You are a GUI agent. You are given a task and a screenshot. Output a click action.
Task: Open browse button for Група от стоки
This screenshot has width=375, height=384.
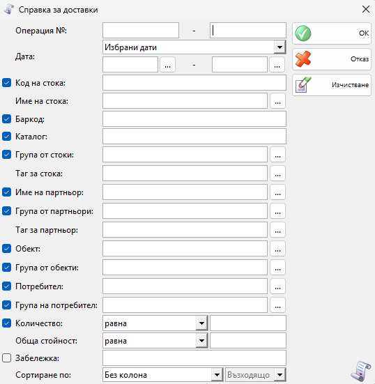coord(277,155)
